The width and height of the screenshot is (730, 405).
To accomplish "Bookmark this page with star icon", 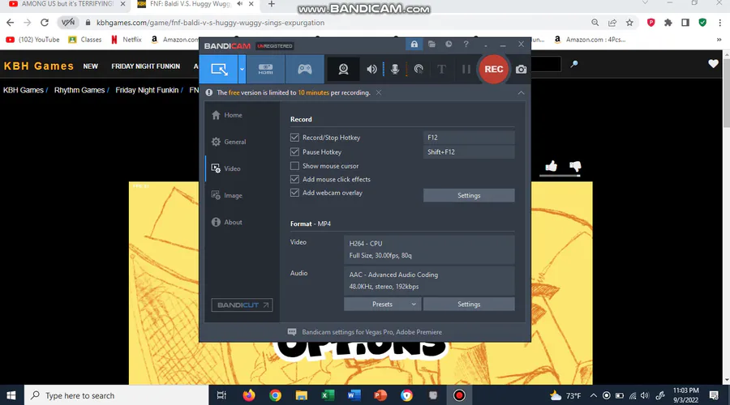I will click(629, 23).
